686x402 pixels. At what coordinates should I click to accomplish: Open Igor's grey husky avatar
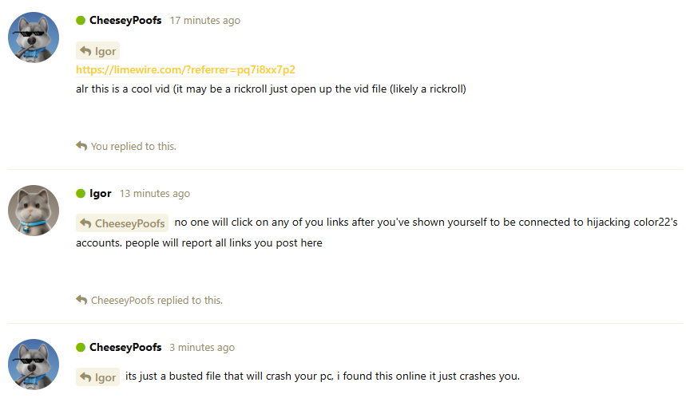click(34, 211)
